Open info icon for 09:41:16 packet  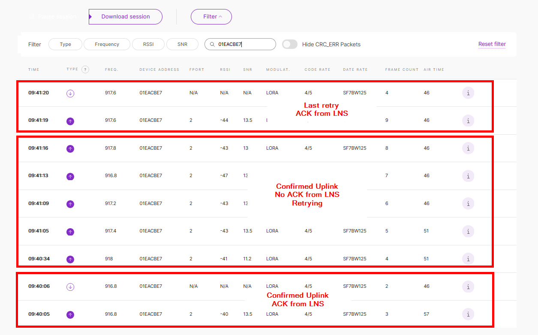468,148
